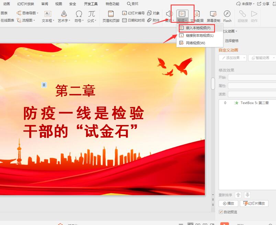Uncheck the 自动预览 auto-preview checkbox
Image resolution: width=276 pixels, height=225 pixels.
220,212
